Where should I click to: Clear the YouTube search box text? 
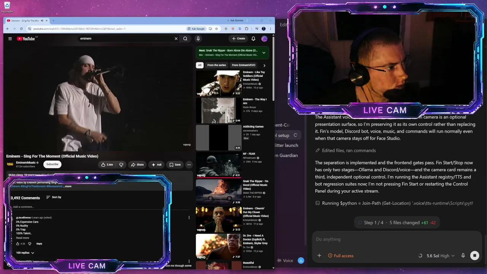pos(176,38)
